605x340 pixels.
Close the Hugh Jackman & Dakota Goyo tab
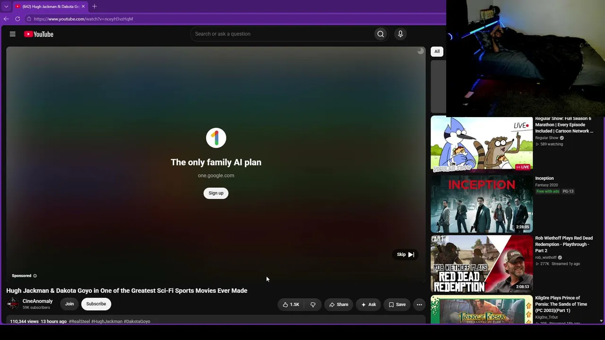(83, 7)
